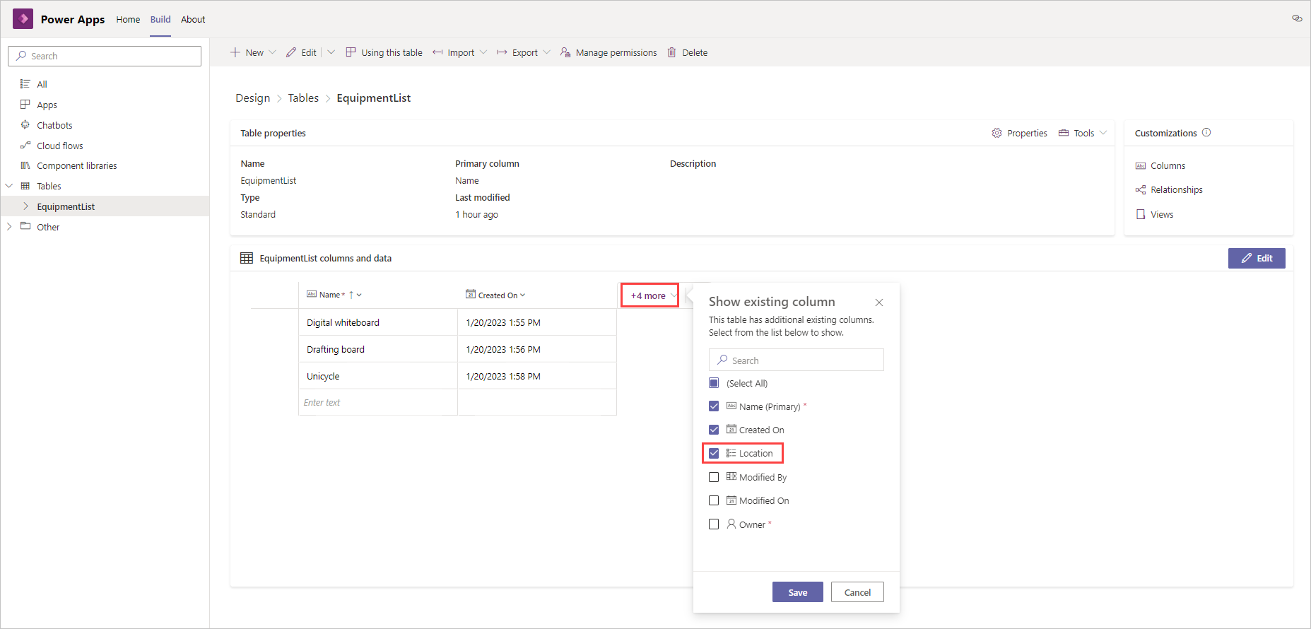Open the Tools dropdown menu
This screenshot has width=1311, height=629.
[x=1083, y=133]
